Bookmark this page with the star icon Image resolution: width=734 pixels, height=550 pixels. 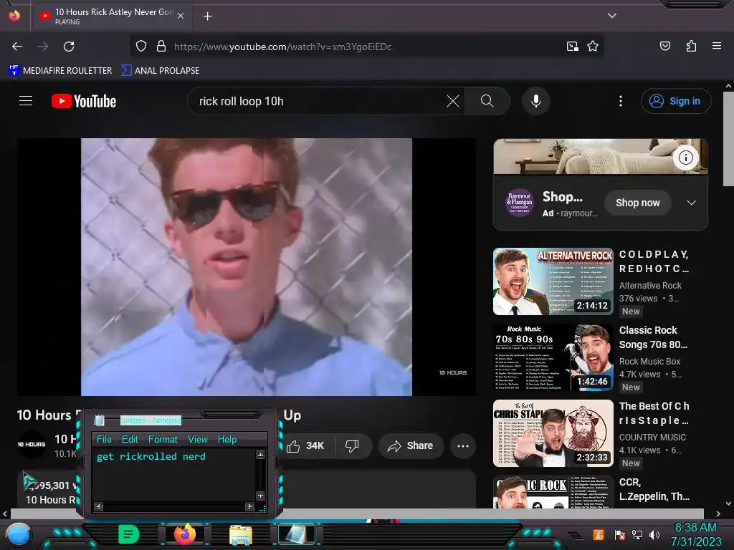tap(593, 47)
